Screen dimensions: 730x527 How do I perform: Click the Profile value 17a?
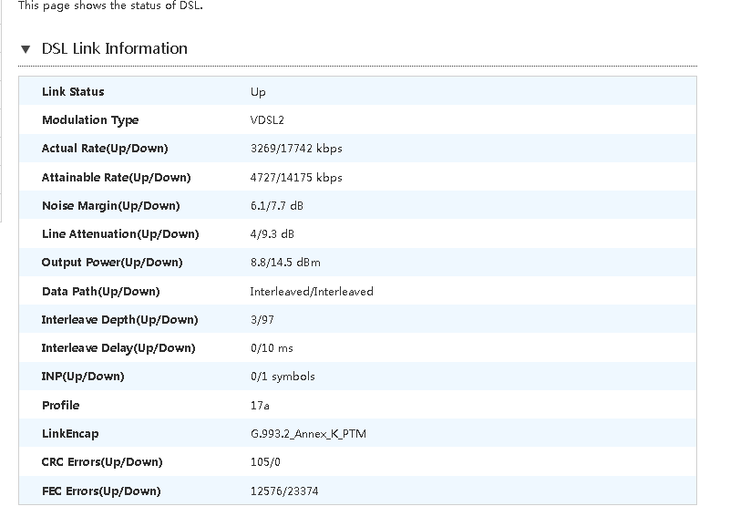click(260, 406)
